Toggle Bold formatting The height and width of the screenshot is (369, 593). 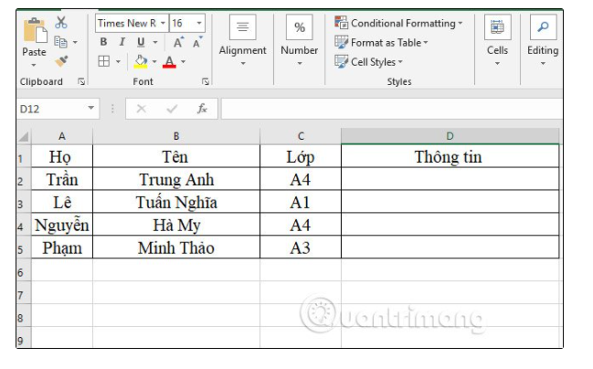coord(103,42)
